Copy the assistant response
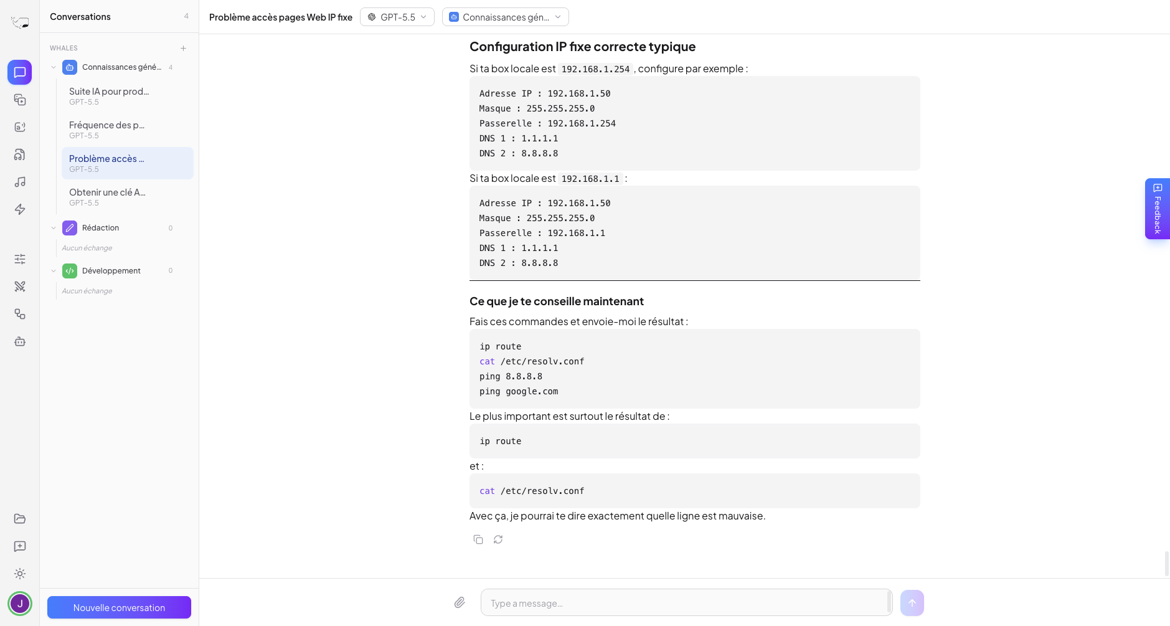Screen dimensions: 1170x626 pos(478,539)
